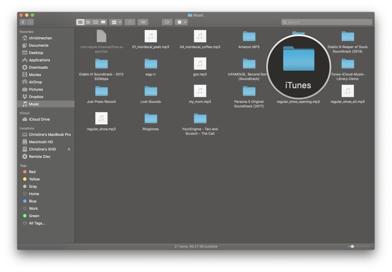Adjust the icon size slider
The image size is (392, 272).
pyautogui.click(x=352, y=246)
